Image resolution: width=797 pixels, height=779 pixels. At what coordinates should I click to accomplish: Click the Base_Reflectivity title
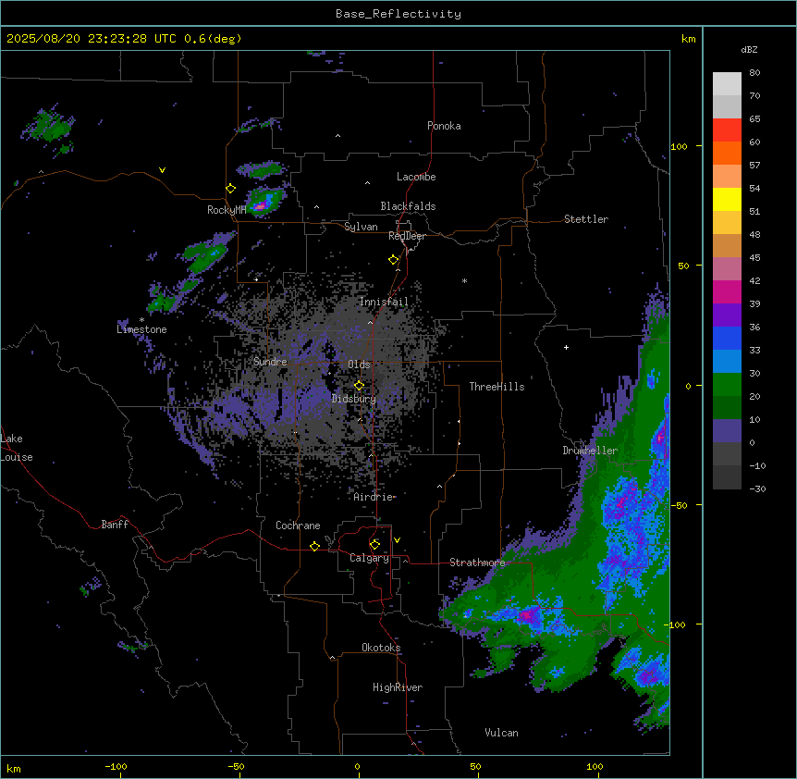(398, 14)
